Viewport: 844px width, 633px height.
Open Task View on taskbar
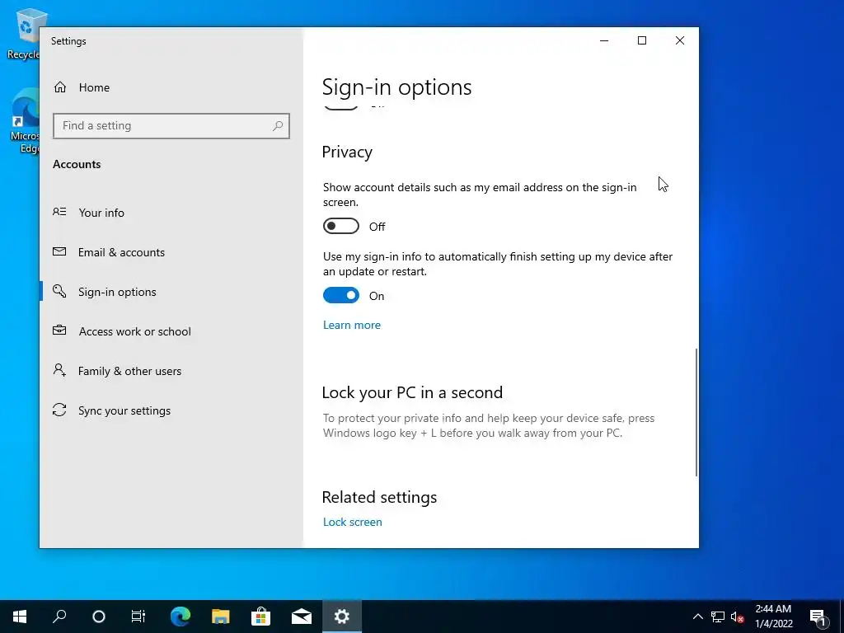138,617
